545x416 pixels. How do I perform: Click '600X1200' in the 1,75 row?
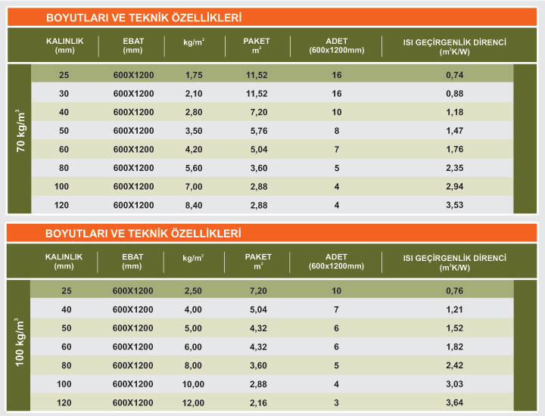[133, 75]
